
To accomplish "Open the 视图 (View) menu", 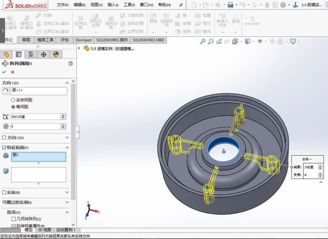I will pos(96,5).
